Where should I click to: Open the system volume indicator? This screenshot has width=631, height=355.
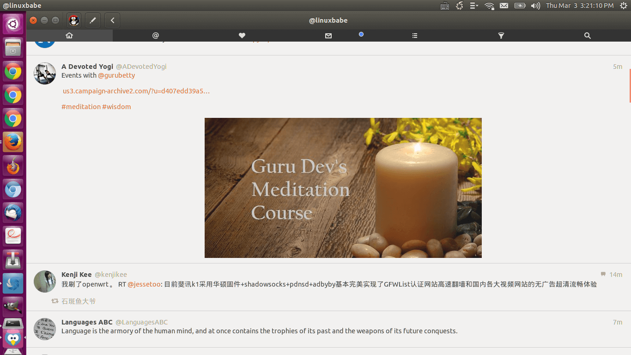click(535, 6)
